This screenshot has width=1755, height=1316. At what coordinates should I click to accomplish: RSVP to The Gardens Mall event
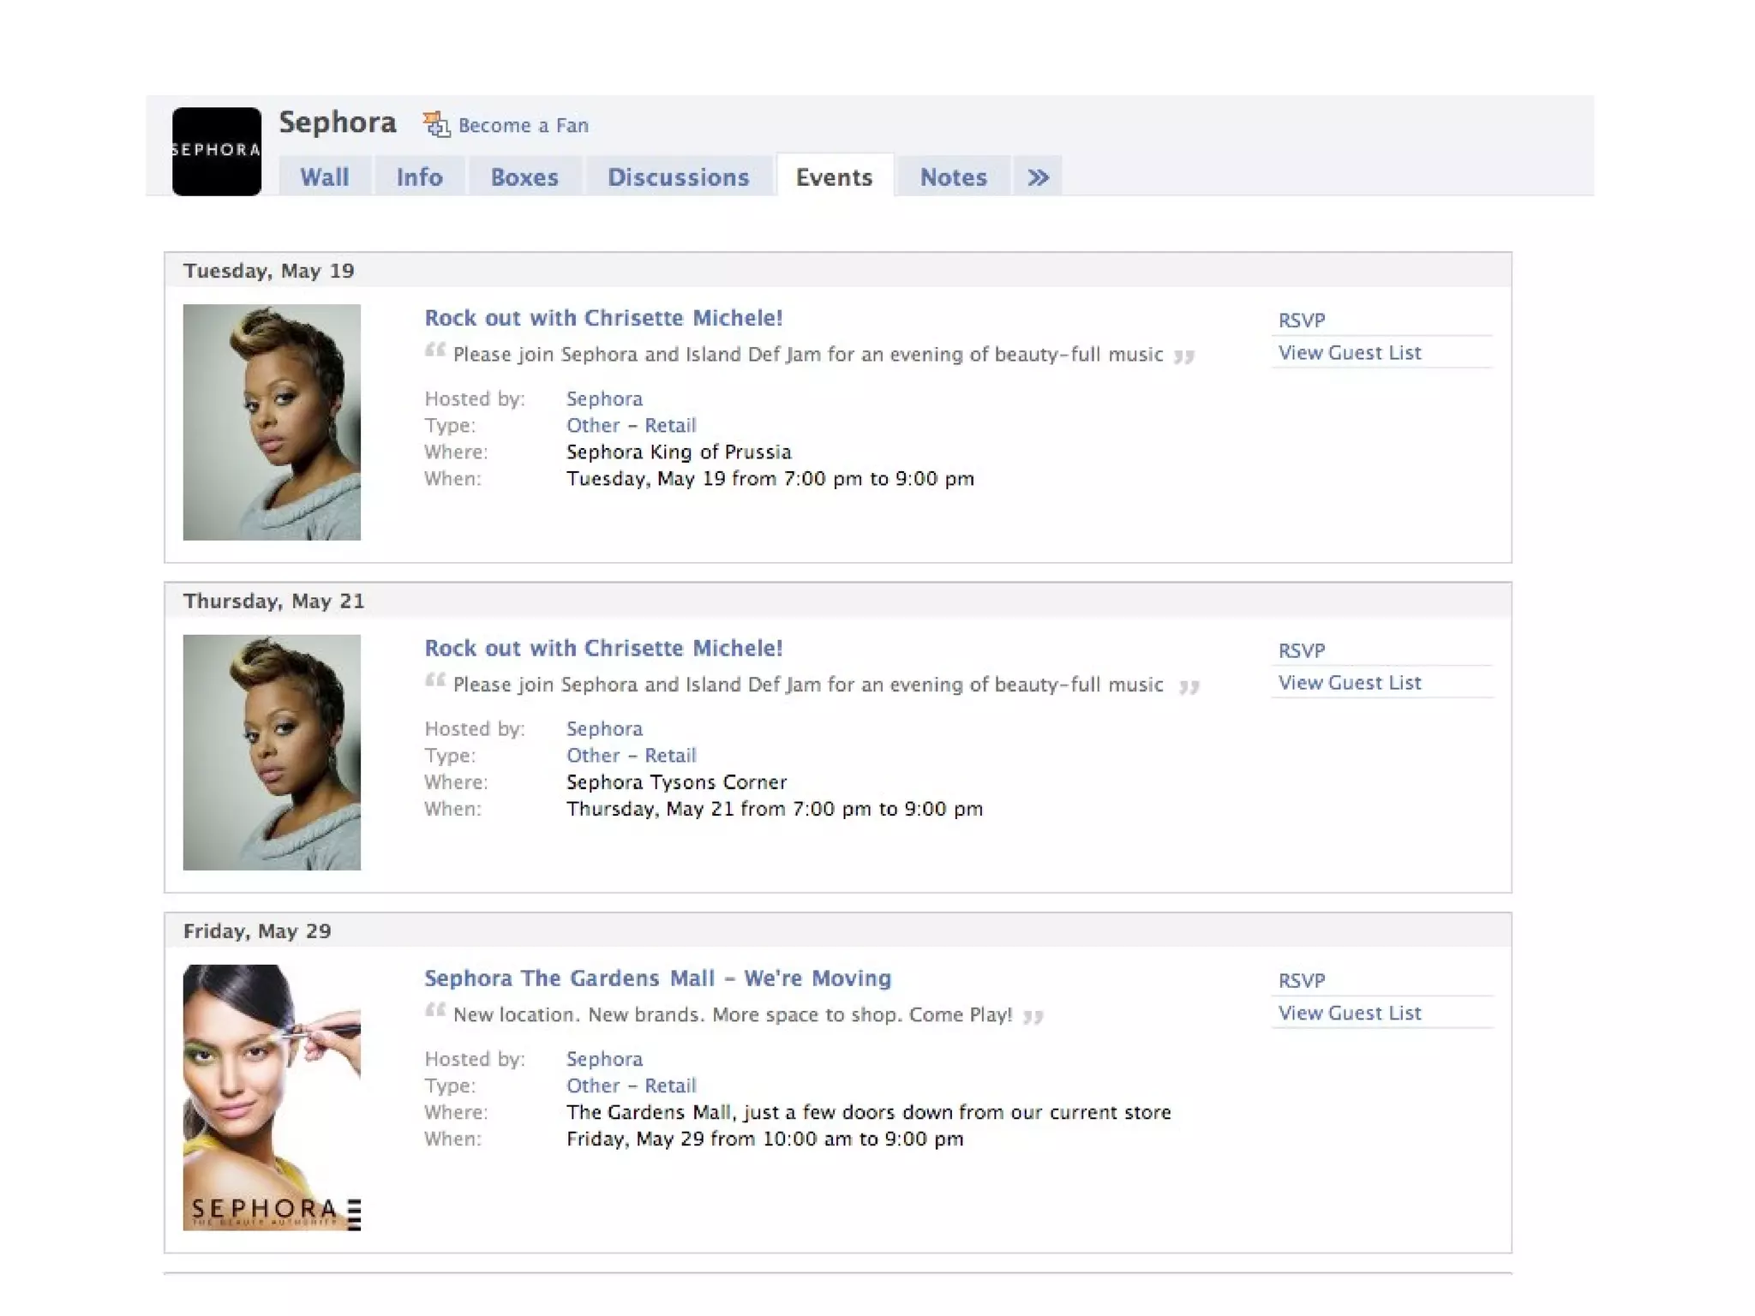tap(1301, 981)
